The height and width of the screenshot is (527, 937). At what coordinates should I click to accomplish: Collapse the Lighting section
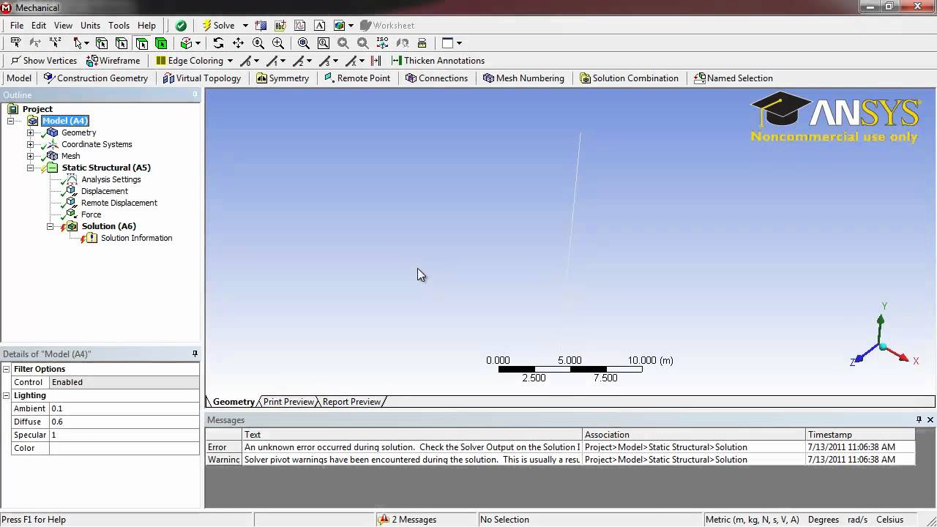(x=6, y=395)
